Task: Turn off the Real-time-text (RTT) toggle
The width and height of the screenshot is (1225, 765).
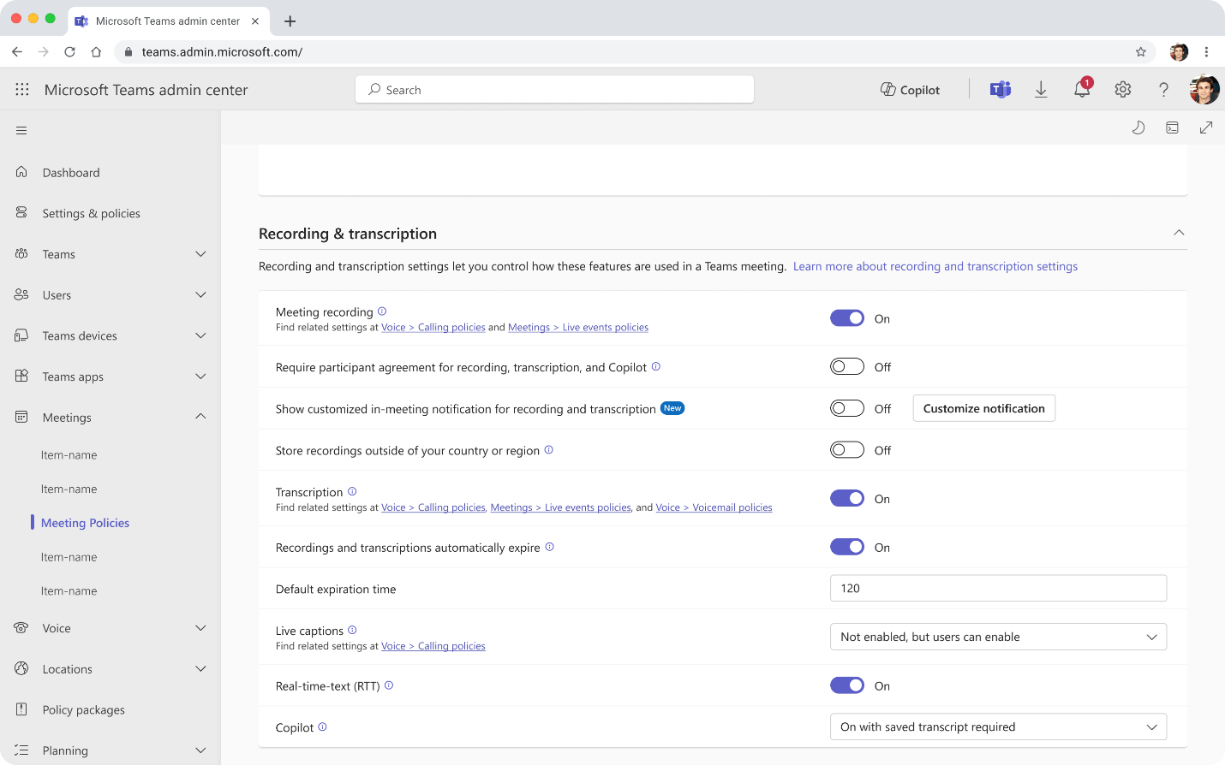Action: (847, 685)
